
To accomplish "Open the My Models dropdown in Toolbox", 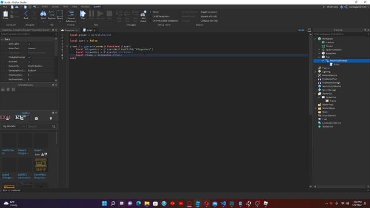I will pyautogui.click(x=13, y=127).
